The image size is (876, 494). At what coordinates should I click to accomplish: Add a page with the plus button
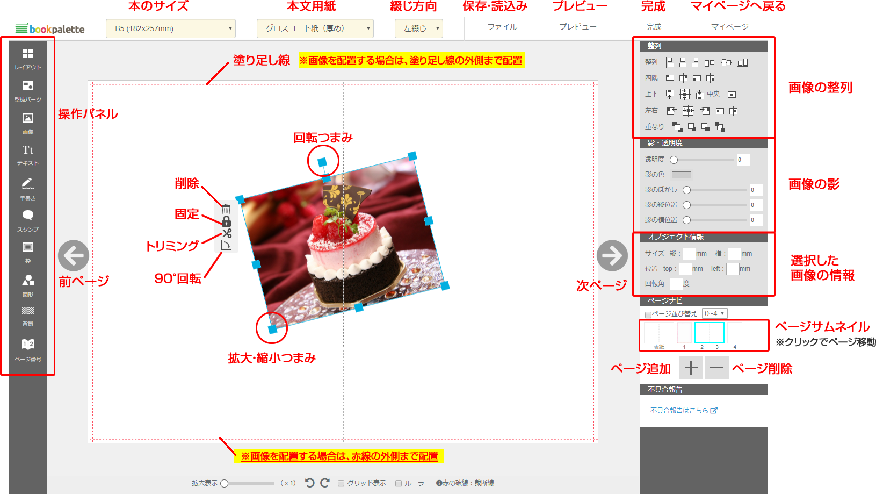point(691,368)
